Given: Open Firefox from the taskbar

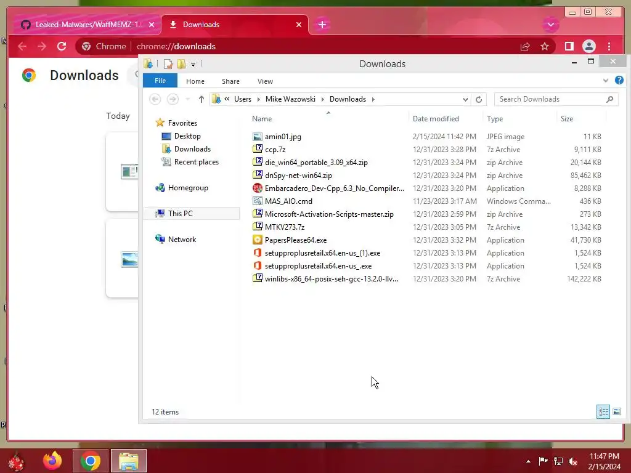Looking at the screenshot, I should pyautogui.click(x=52, y=461).
